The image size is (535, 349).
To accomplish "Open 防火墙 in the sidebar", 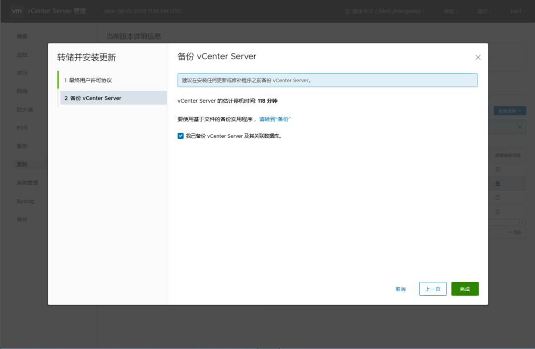I will point(25,110).
